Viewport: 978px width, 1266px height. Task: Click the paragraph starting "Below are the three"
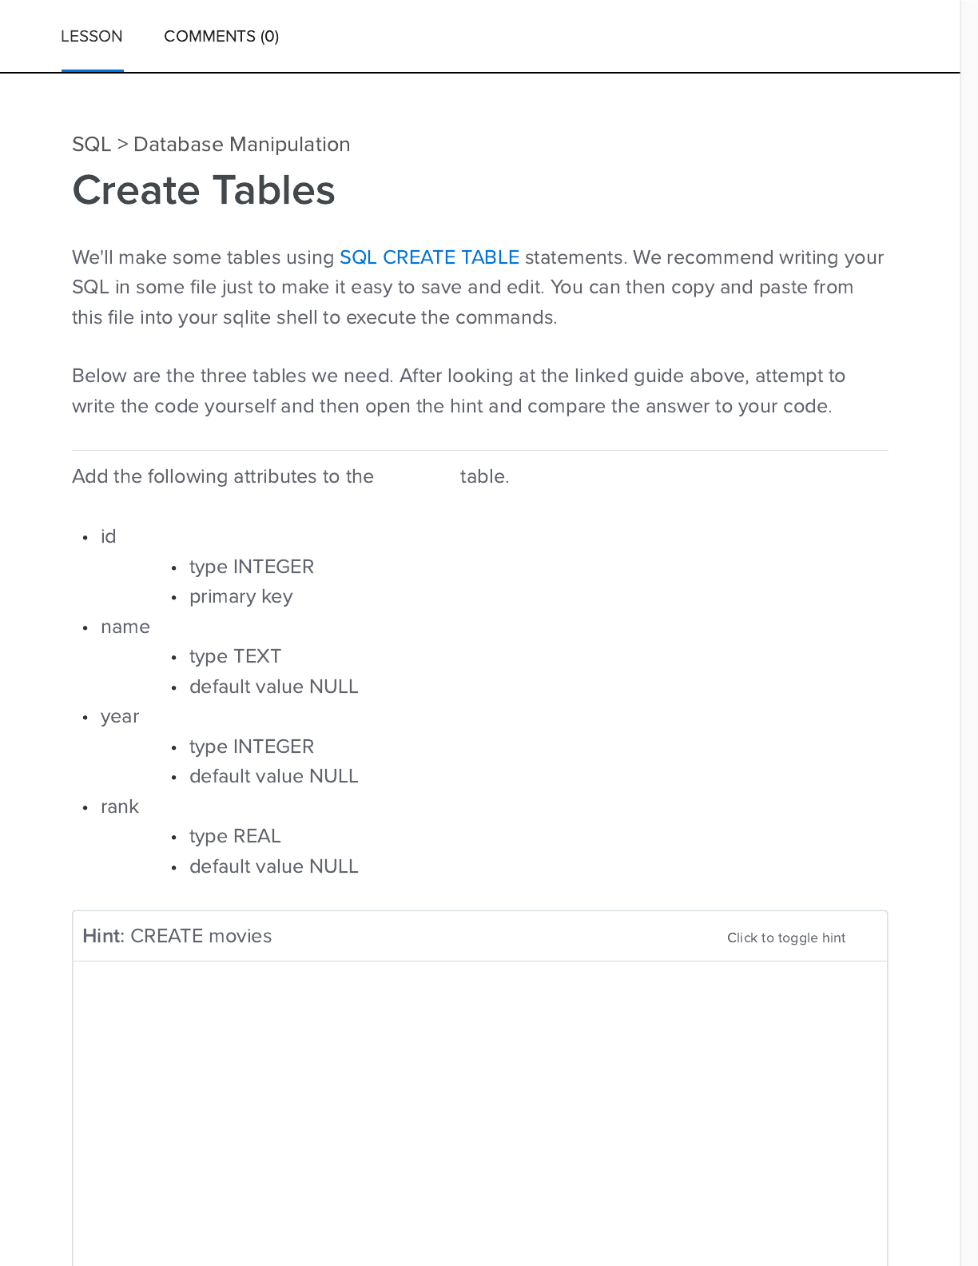(x=458, y=391)
